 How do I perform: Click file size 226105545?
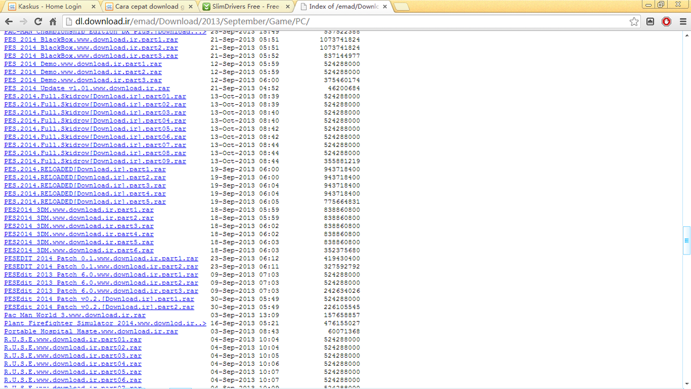pos(342,307)
